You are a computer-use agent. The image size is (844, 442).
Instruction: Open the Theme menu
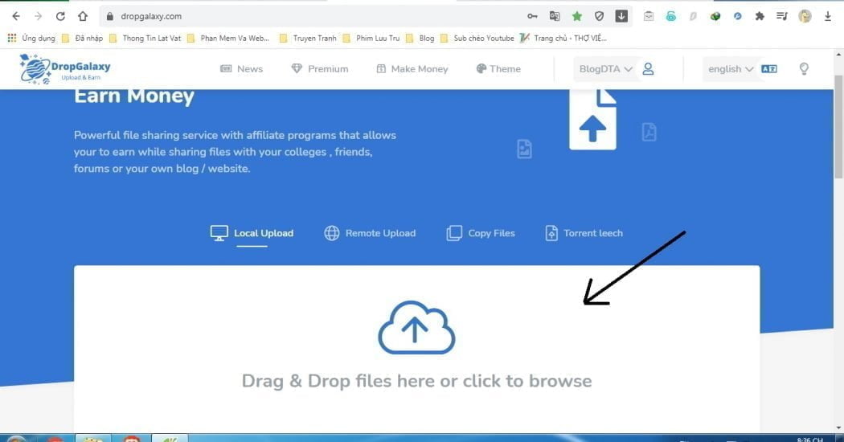(498, 69)
